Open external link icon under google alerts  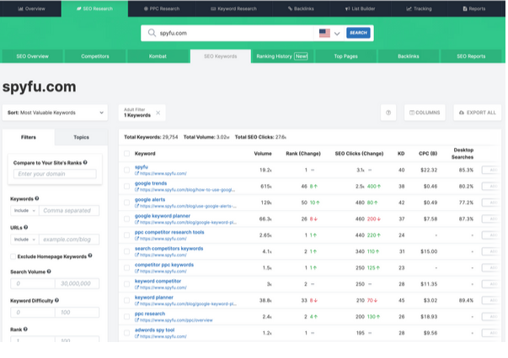pos(136,206)
